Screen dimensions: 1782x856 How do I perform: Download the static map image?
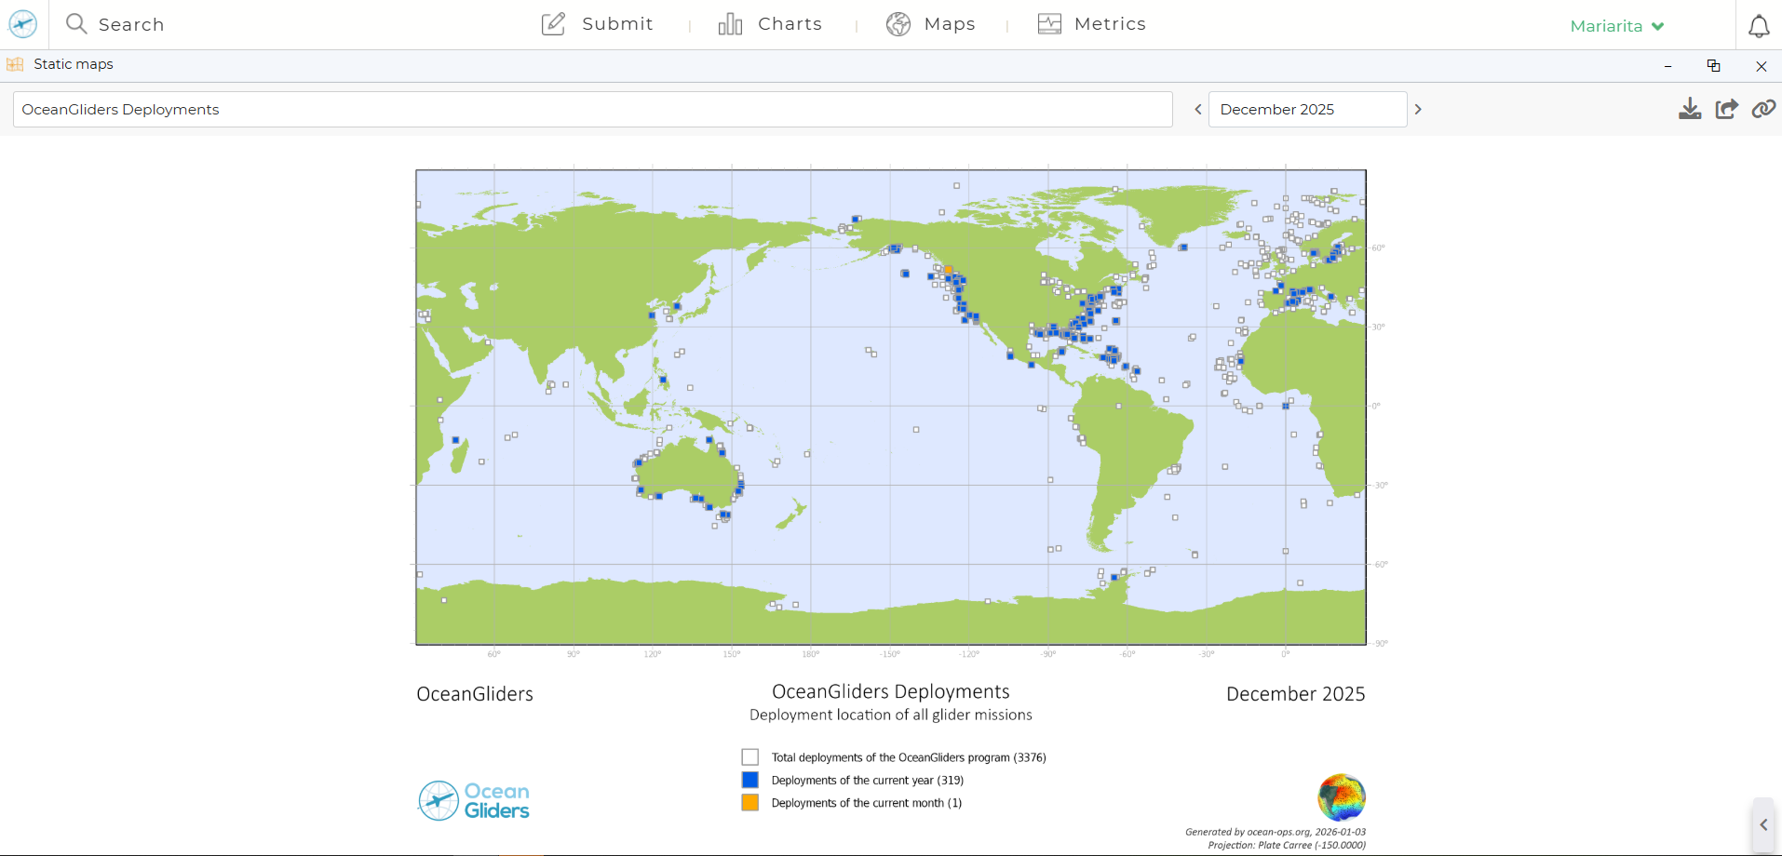pyautogui.click(x=1689, y=110)
